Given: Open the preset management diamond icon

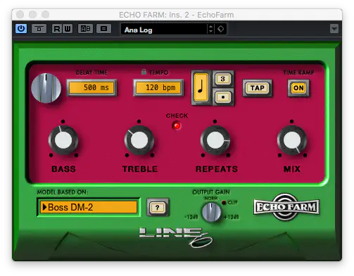Looking at the screenshot, I should coord(221,29).
